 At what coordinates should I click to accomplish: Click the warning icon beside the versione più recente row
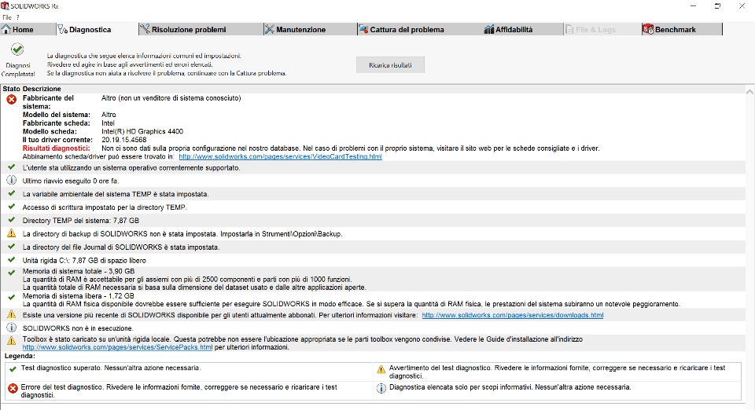12,314
